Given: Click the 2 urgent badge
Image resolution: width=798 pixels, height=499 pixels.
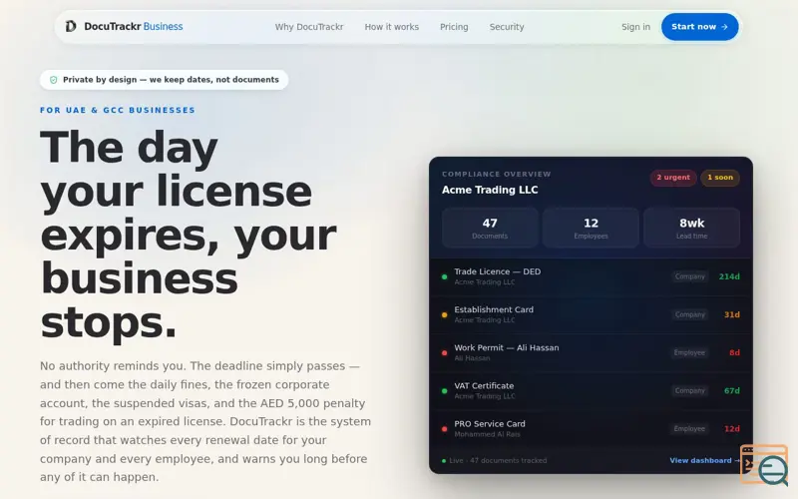Looking at the screenshot, I should click(672, 178).
